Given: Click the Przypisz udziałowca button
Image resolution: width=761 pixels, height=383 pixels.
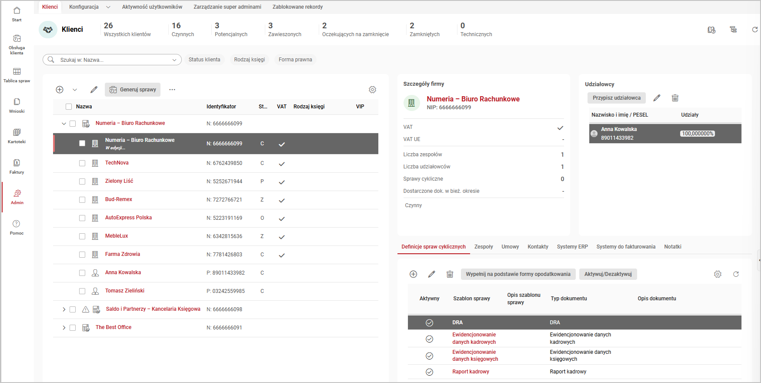Looking at the screenshot, I should 616,98.
